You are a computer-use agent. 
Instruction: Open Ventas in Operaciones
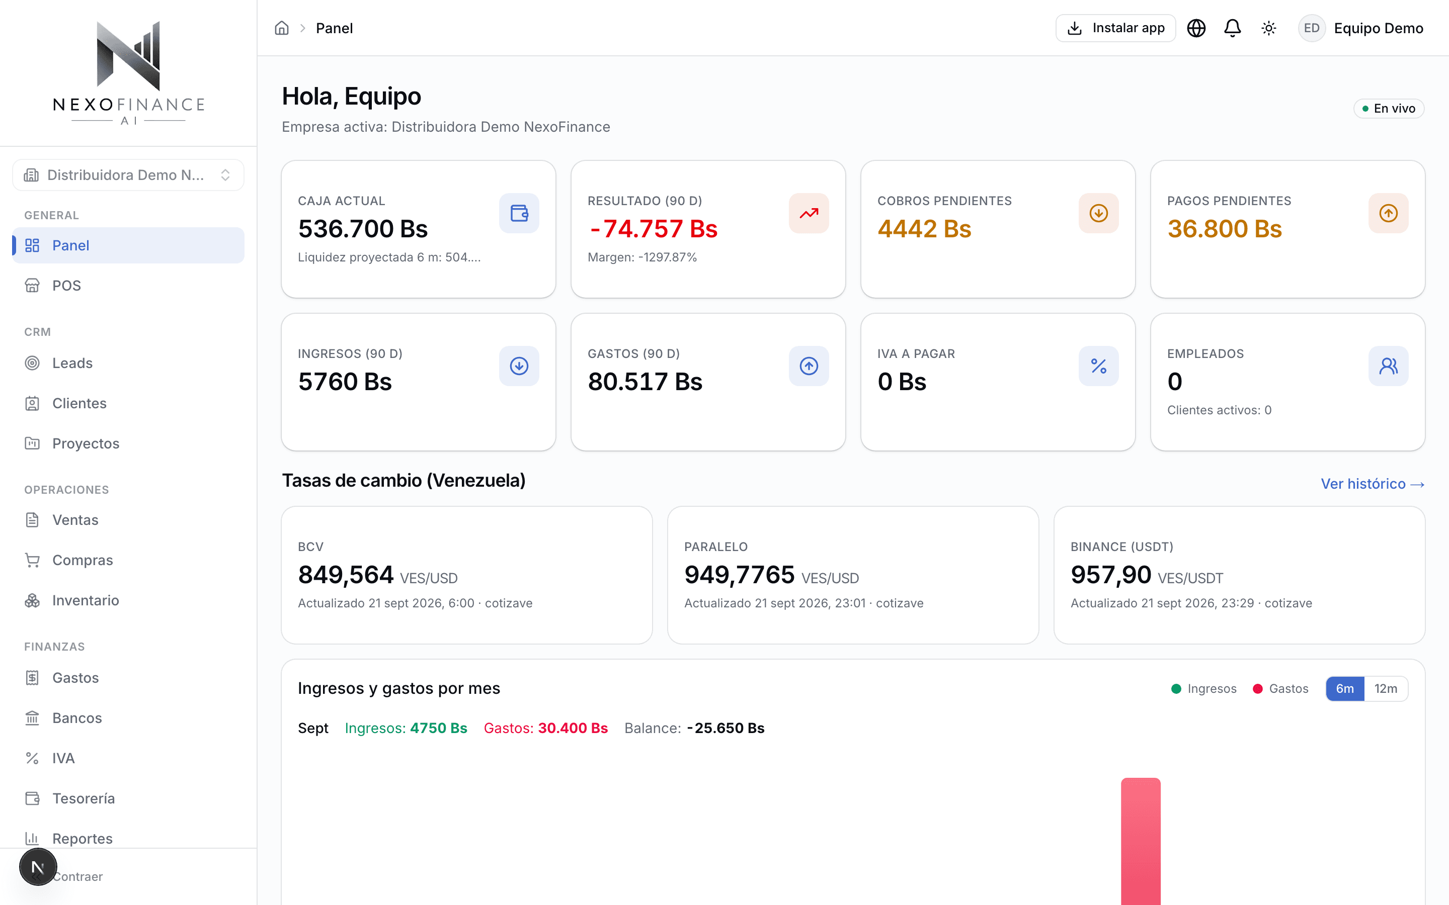click(128, 519)
